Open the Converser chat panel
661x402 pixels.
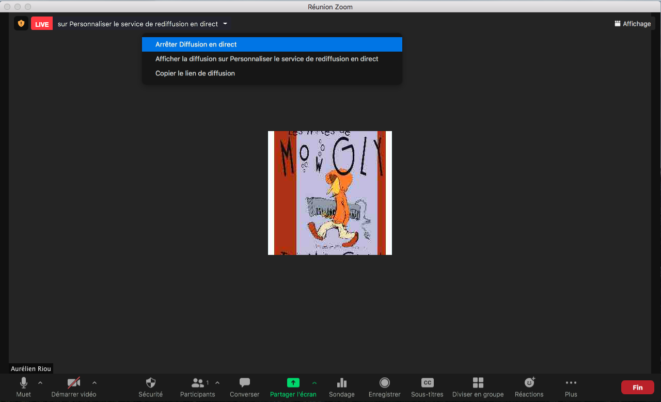(x=245, y=383)
